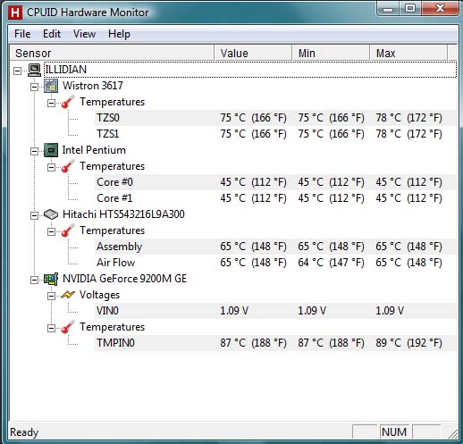Click the Max column header
This screenshot has width=463, height=444.
tap(408, 54)
